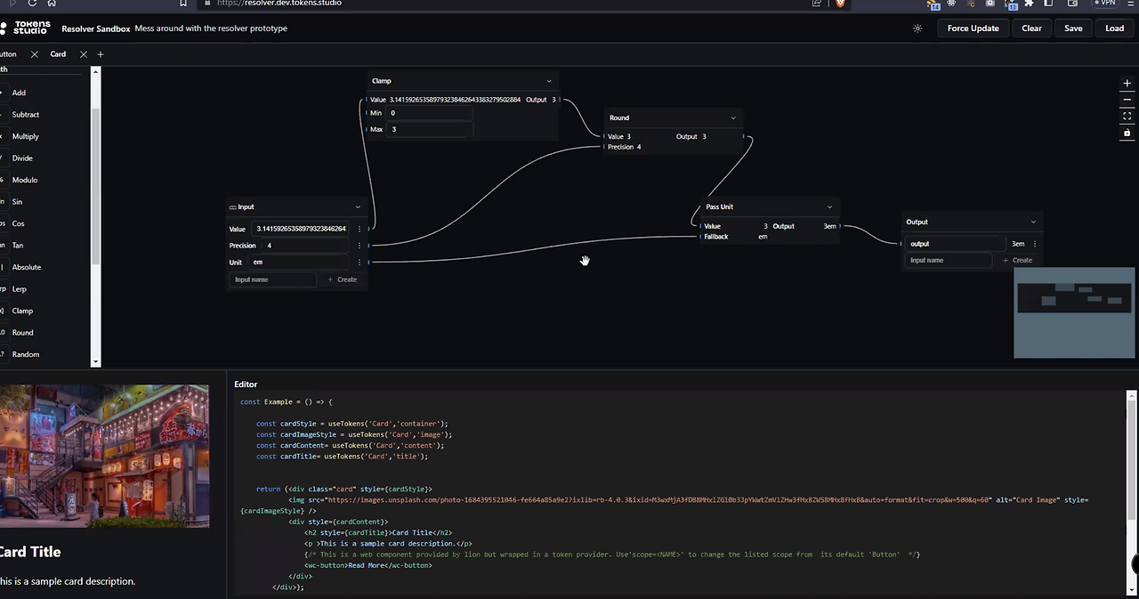Collapse the Round node chevron
Screen dimensions: 1139x599
pos(733,117)
